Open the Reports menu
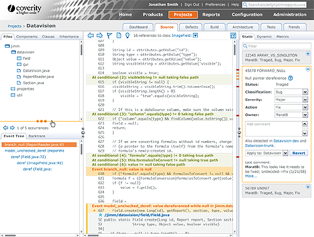This screenshot has width=314, height=237. click(x=211, y=14)
